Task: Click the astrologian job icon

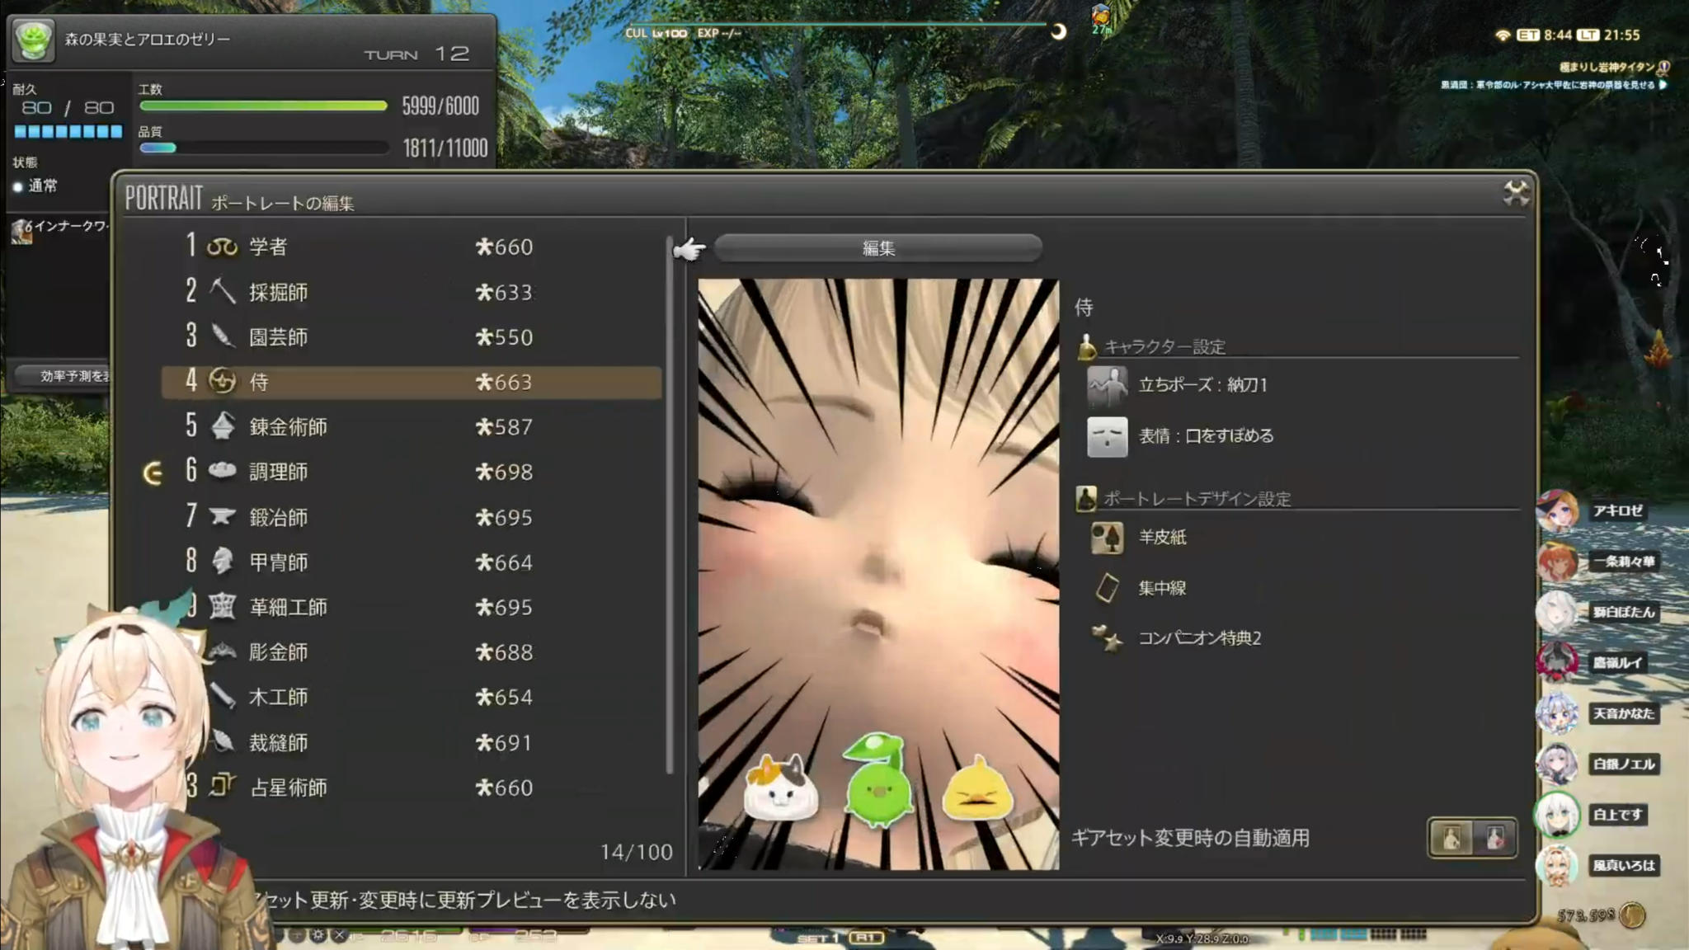Action: point(222,786)
